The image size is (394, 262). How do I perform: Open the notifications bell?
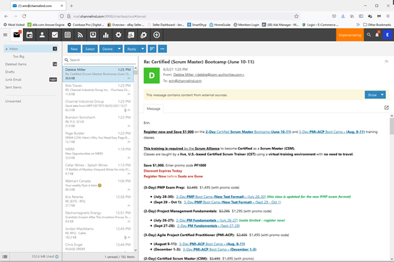pyautogui.click(x=377, y=35)
